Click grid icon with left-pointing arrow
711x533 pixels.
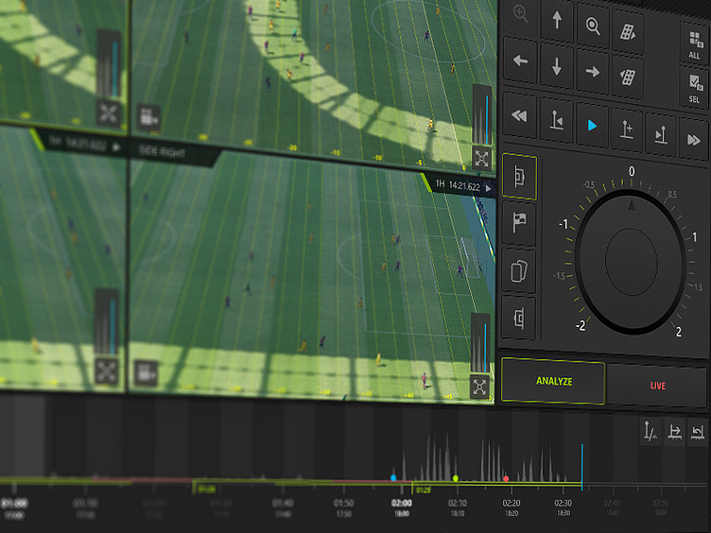[x=627, y=77]
